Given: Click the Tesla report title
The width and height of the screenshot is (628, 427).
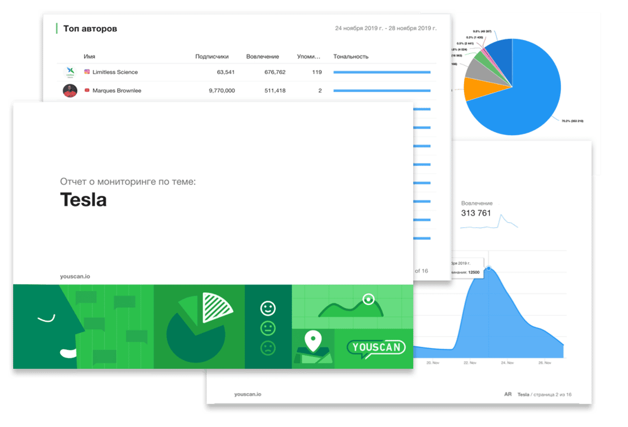Looking at the screenshot, I should pyautogui.click(x=83, y=199).
